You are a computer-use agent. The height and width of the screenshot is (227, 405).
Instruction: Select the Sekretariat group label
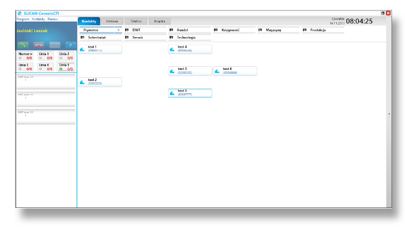tap(97, 37)
